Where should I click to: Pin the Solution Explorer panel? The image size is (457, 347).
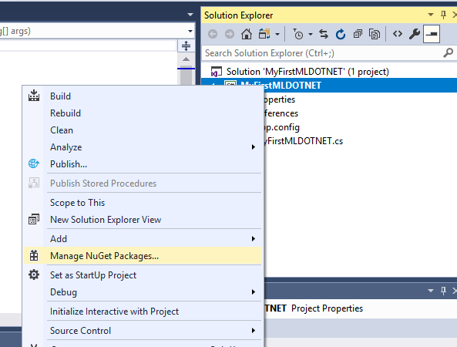click(443, 15)
